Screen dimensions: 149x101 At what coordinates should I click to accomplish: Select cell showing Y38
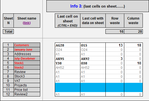pyautogui.click(x=67, y=63)
